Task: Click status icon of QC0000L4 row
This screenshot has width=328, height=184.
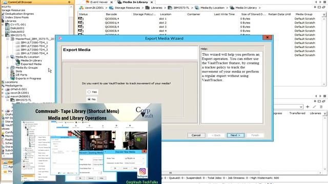Action: 81,19
